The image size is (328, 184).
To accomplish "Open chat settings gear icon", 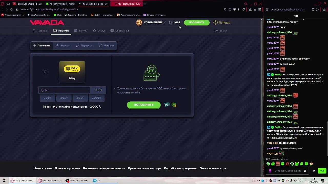I will tap(314, 171).
